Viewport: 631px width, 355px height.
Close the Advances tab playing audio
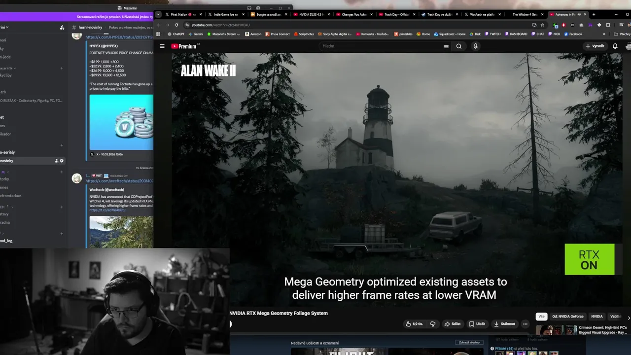click(x=585, y=14)
